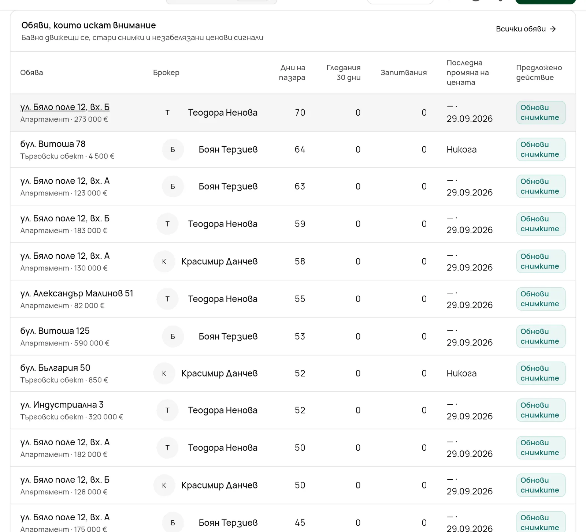Click the 'Дни на пазара' column header
The width and height of the screenshot is (586, 532).
[292, 72]
